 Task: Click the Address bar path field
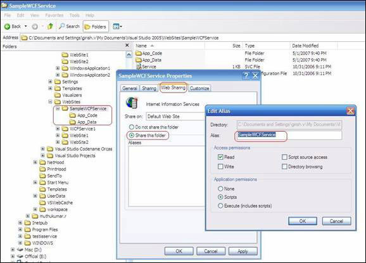tap(192, 37)
